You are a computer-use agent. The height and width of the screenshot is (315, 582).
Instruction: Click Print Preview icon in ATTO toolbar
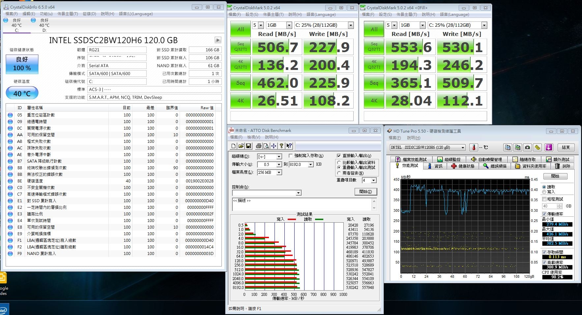266,146
